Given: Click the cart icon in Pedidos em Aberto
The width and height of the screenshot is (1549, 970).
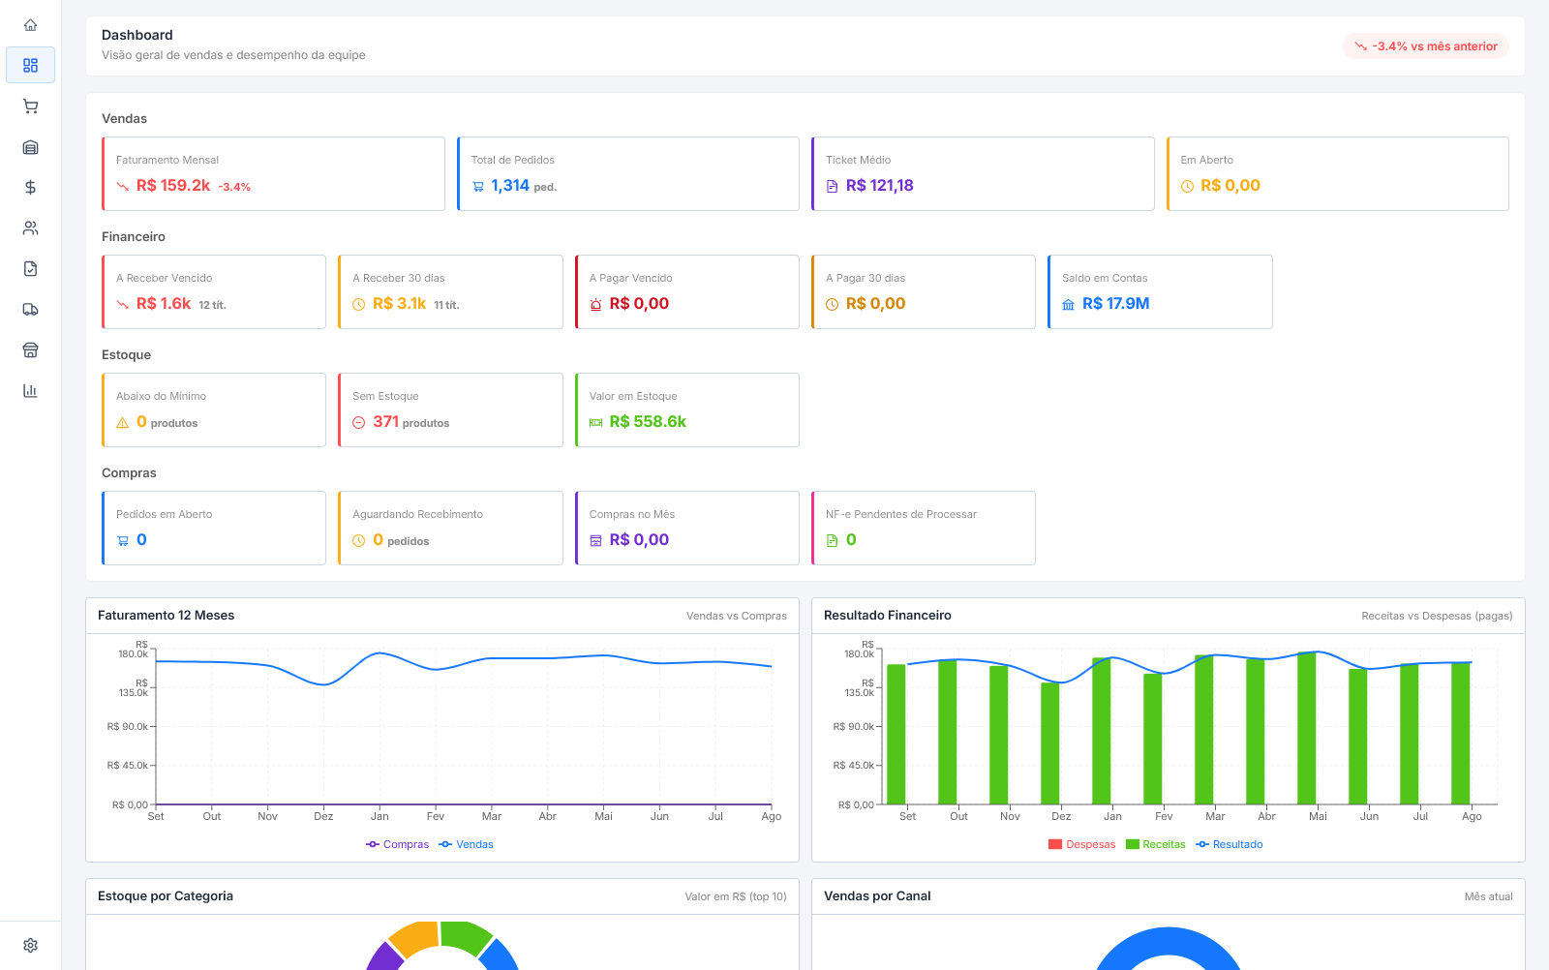Looking at the screenshot, I should coord(122,541).
